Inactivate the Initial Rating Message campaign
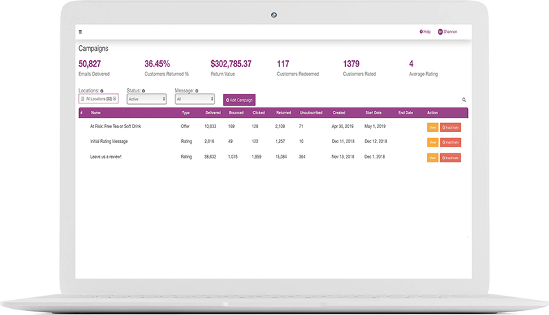 (x=450, y=142)
